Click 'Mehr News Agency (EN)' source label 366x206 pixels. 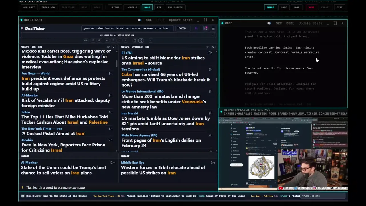139,135
